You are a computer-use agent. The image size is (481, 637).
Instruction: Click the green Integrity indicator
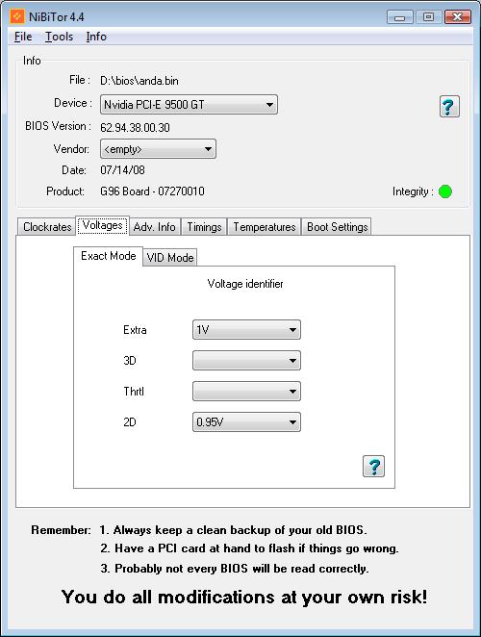[x=445, y=191]
